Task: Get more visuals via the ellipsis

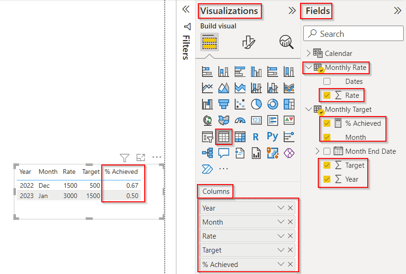Action: 224,169
